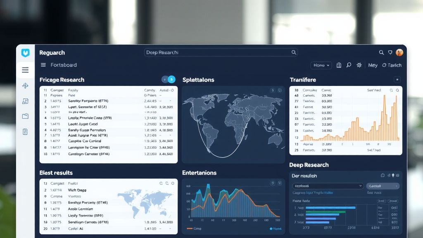Screen dimensions: 423x238
Task: Open the clipboard document icon in sidebar
Action: click(25, 132)
